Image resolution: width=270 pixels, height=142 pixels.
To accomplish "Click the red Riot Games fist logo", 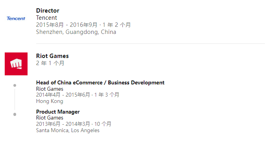I will pyautogui.click(x=16, y=64).
